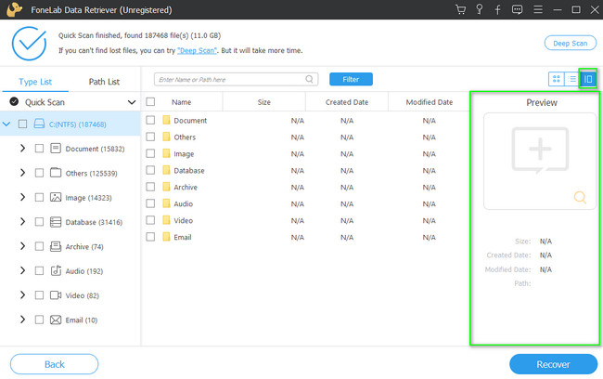This screenshot has height=379, width=603.
Task: Switch to thumbnail grid view
Action: pyautogui.click(x=556, y=79)
